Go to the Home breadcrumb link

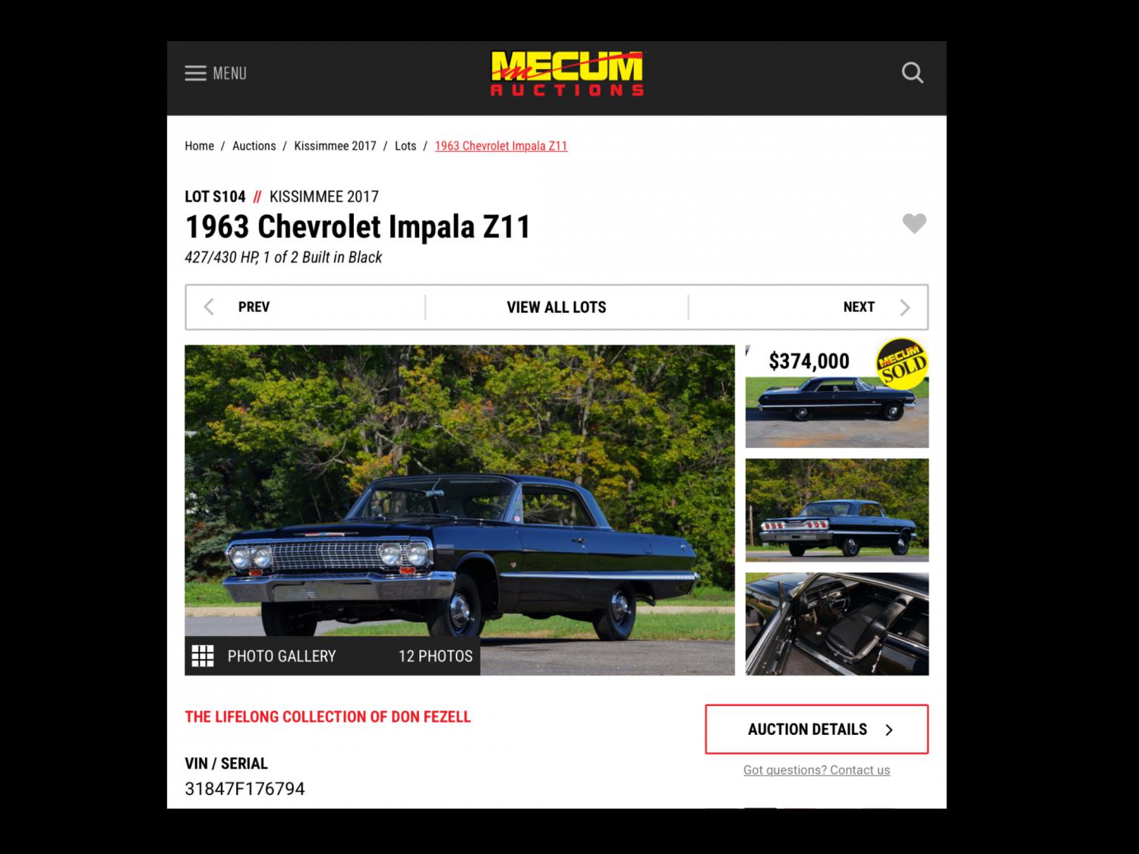[199, 146]
